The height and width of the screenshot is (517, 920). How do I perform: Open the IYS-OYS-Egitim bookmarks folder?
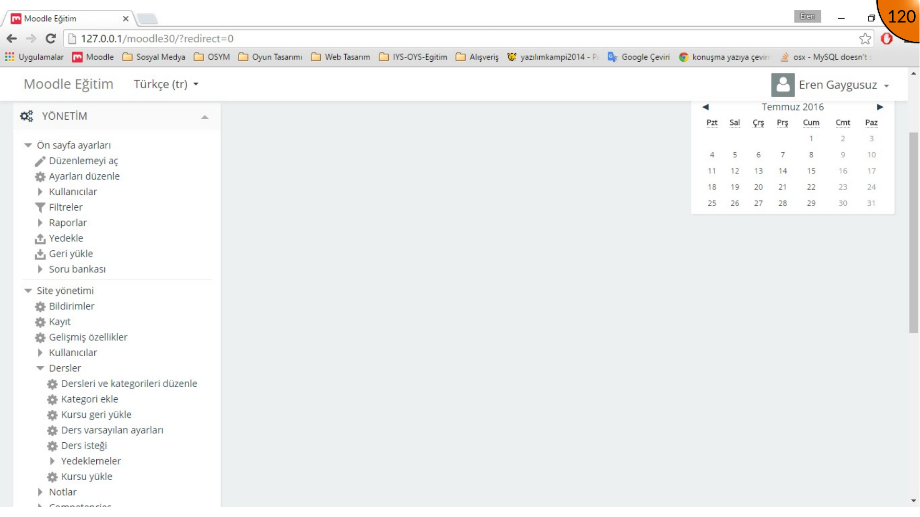(x=413, y=57)
